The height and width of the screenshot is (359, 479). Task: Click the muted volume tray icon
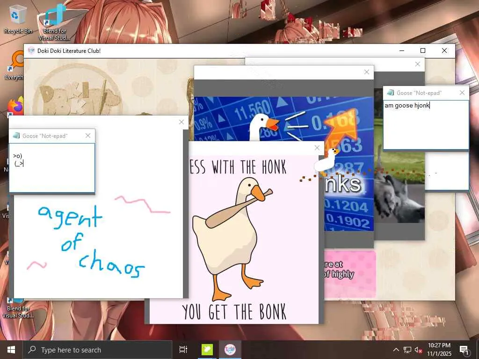click(418, 350)
